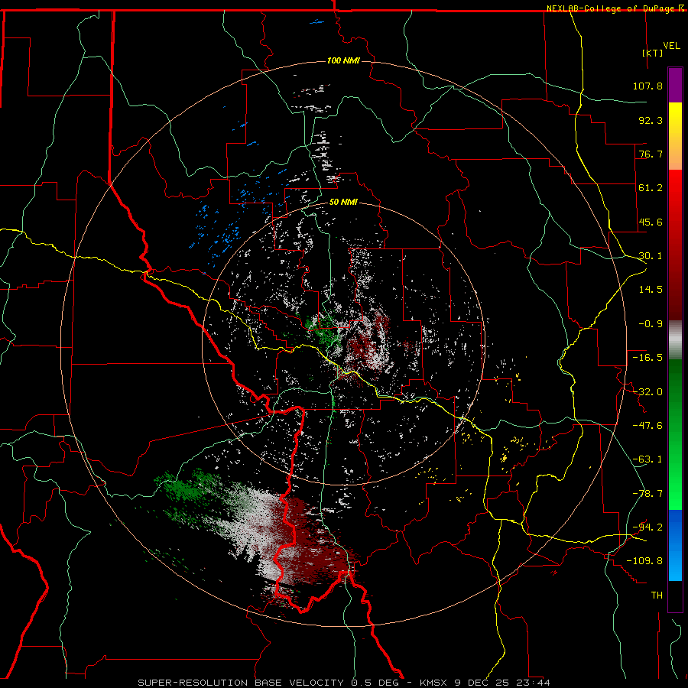
Task: Click the 92.3 legend value
Action: (x=651, y=120)
